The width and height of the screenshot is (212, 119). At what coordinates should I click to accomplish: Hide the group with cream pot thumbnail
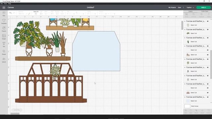pos(208,21)
